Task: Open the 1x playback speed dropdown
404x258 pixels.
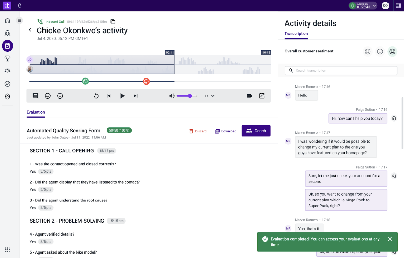Action: click(x=210, y=96)
